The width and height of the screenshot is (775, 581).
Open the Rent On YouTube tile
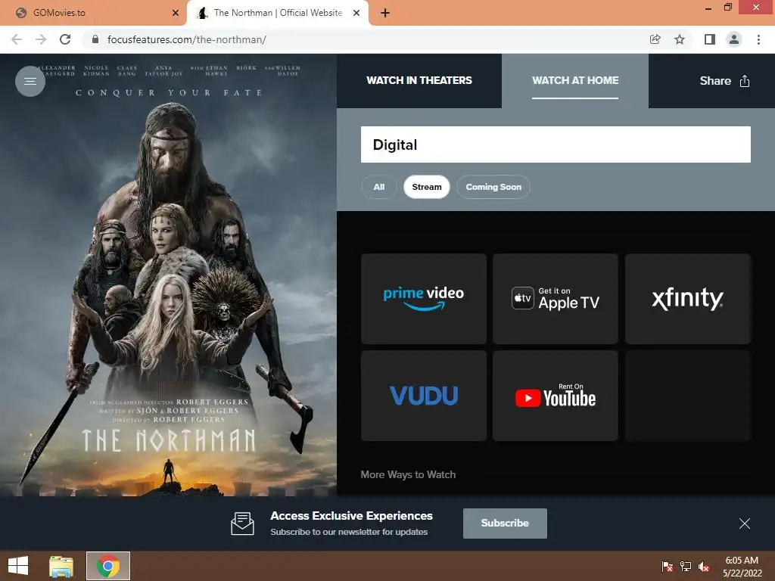tap(556, 396)
